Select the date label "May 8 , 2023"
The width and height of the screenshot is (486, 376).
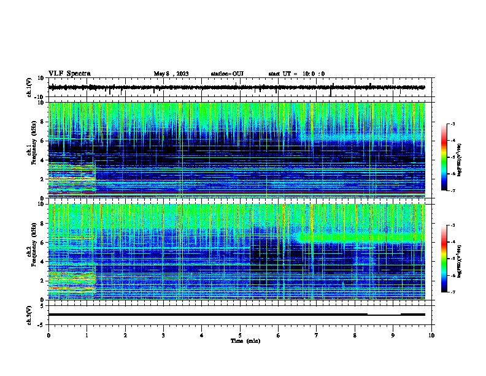tap(171, 74)
